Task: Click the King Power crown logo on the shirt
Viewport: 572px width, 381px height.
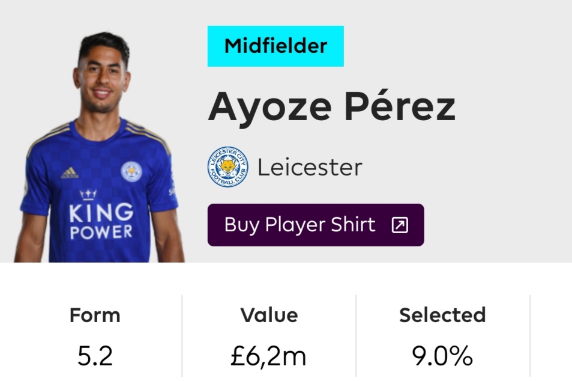Action: [88, 195]
